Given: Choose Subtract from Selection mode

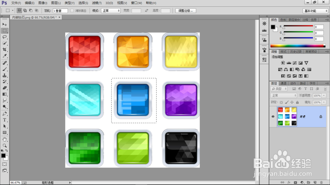Looking at the screenshot, I should (31, 10).
